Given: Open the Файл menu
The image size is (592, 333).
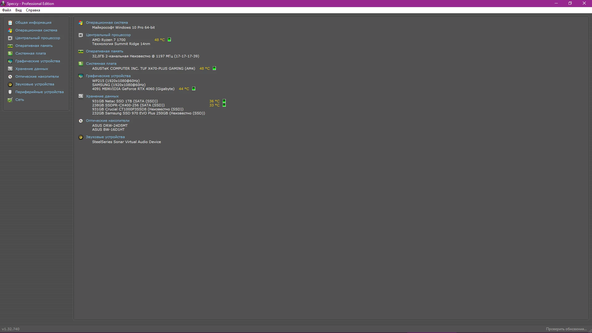Looking at the screenshot, I should point(6,10).
